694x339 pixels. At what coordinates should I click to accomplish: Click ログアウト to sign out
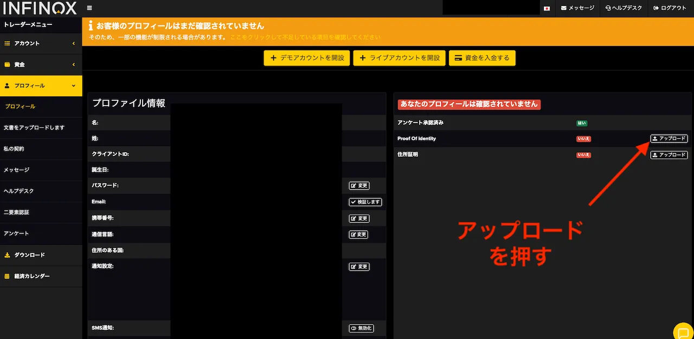click(x=670, y=8)
